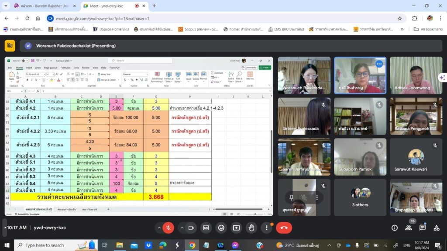Toggle the camera on or off
This screenshot has height=251, width=447.
[191, 227]
